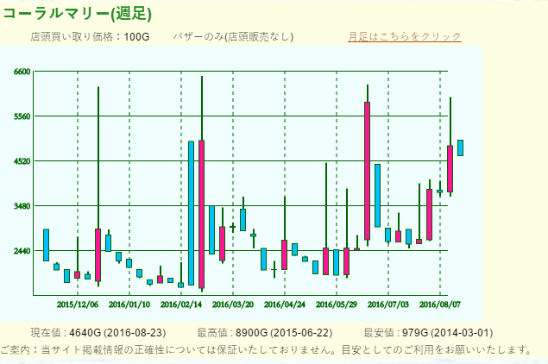Viewport: 548px width, 364px height.
Task: Click the date label 2015/12/06
Action: (78, 304)
